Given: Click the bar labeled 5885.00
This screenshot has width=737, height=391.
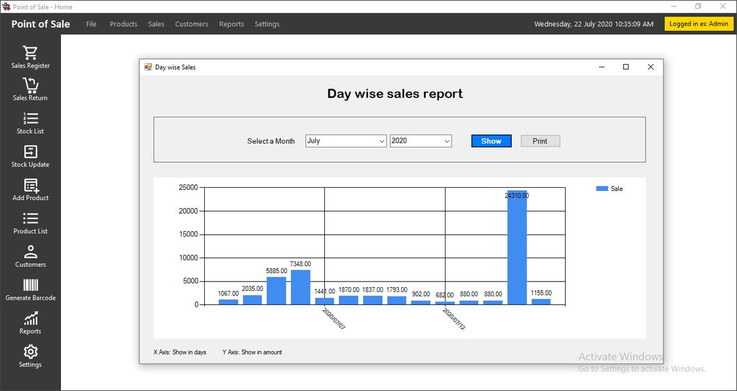Looking at the screenshot, I should (276, 291).
